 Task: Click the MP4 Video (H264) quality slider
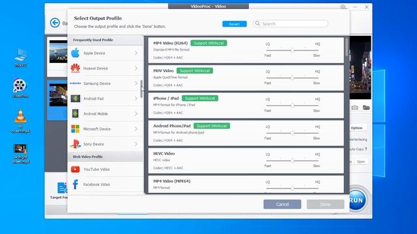pos(293,50)
